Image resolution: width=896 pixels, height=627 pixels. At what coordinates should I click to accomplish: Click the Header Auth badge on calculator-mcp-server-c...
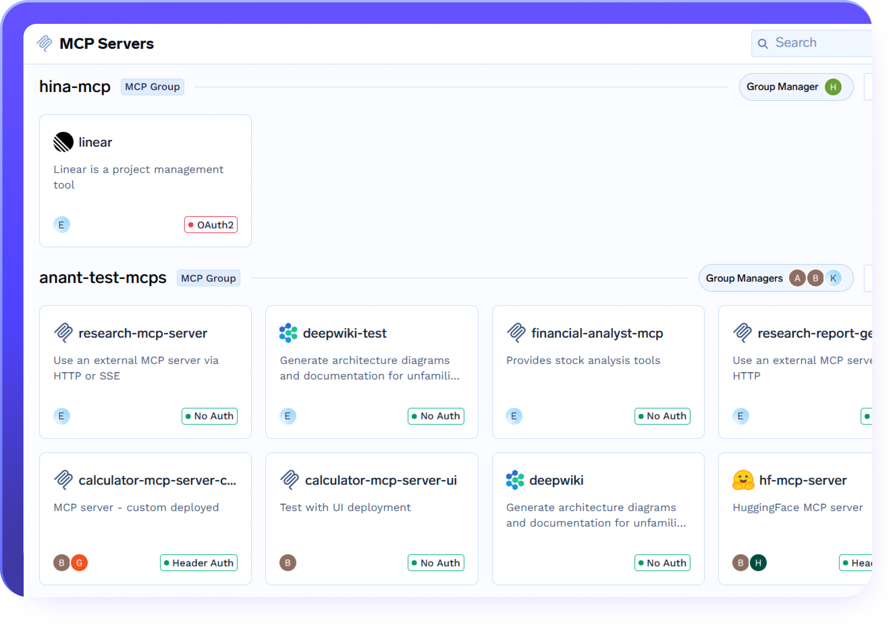coord(198,563)
